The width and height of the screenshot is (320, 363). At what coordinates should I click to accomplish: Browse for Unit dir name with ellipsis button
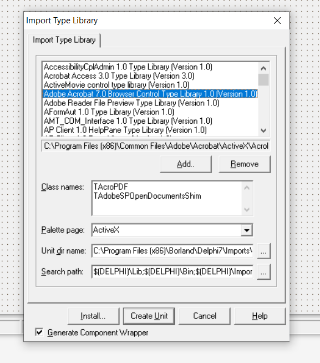[x=263, y=251]
